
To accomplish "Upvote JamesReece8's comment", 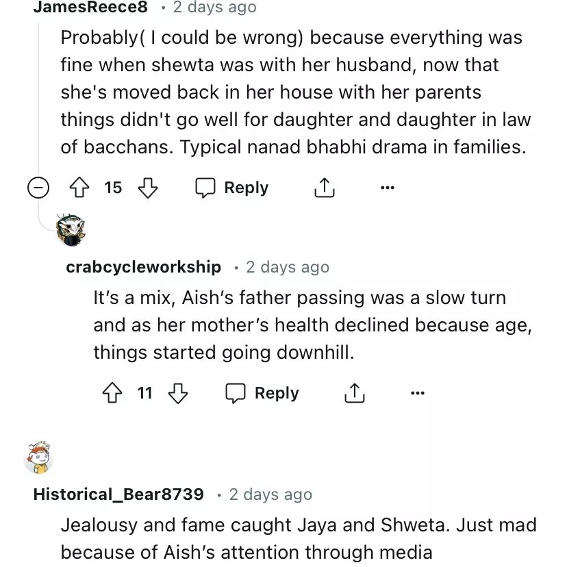I will 80,188.
